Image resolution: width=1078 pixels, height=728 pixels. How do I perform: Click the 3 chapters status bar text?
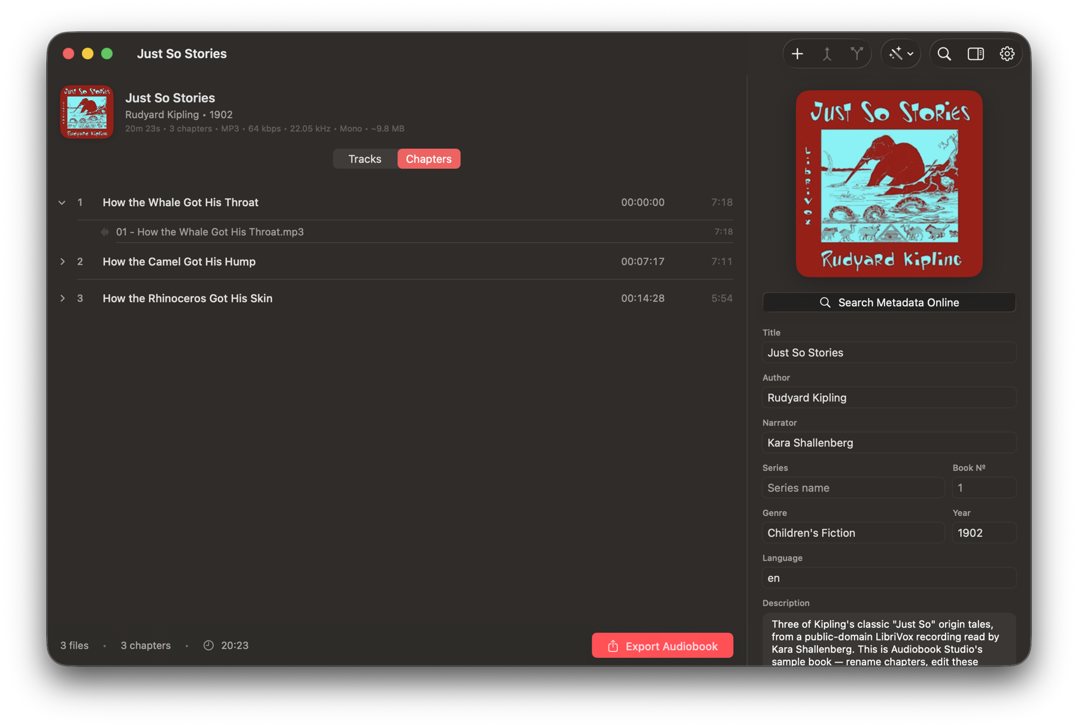146,645
